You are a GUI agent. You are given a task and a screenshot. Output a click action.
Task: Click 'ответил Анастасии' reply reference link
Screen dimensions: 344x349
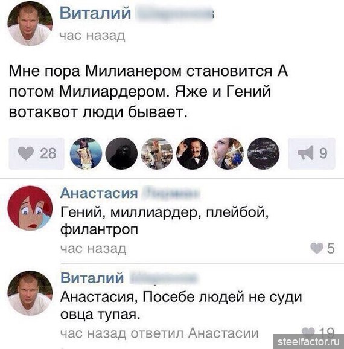coord(195,333)
